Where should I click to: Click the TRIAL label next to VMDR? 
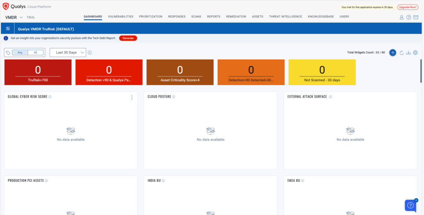click(x=31, y=17)
